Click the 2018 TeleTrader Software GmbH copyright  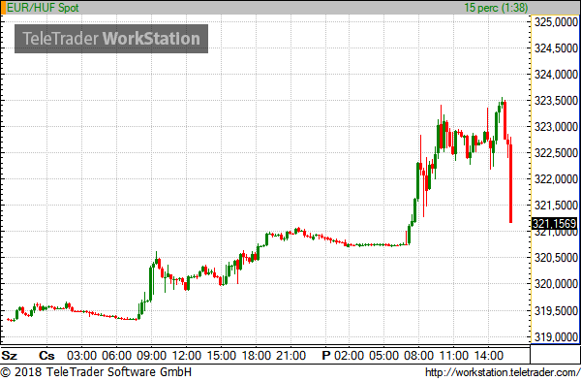tap(96, 372)
